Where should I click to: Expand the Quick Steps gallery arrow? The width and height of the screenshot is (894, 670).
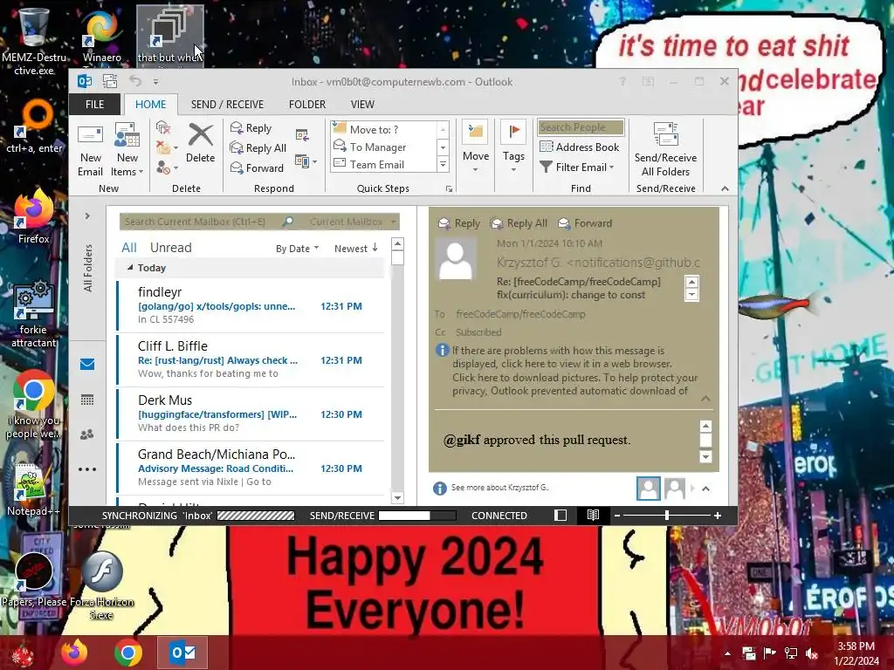tap(443, 165)
